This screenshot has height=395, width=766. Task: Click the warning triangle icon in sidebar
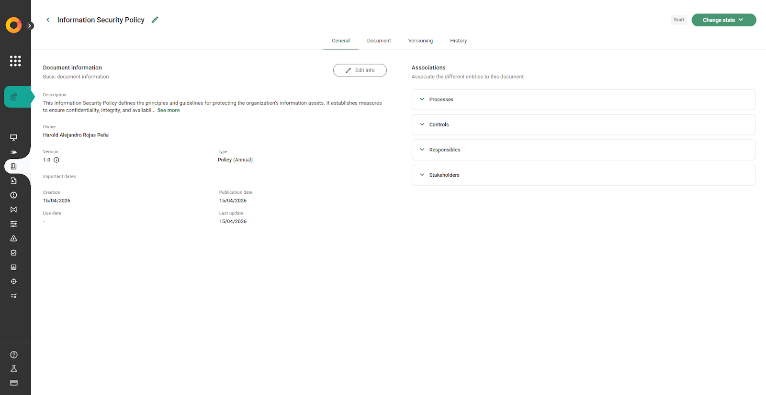click(x=14, y=238)
